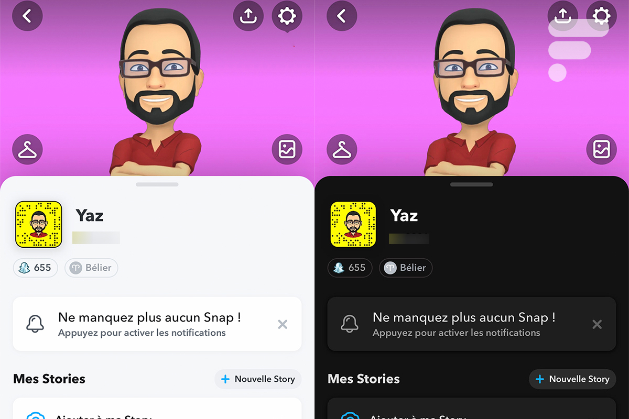Open background picture icon on light-mode avatar
The width and height of the screenshot is (629, 419).
[x=287, y=150]
